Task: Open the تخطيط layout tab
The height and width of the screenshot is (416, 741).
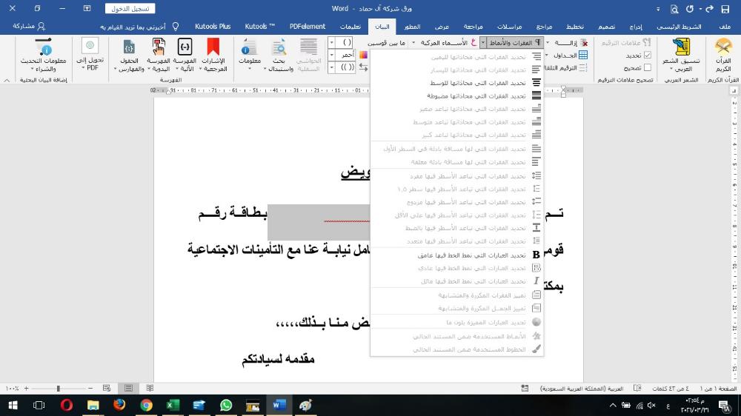Action: [x=575, y=27]
